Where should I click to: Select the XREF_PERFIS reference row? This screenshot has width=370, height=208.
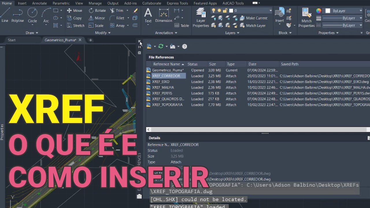coord(258,93)
